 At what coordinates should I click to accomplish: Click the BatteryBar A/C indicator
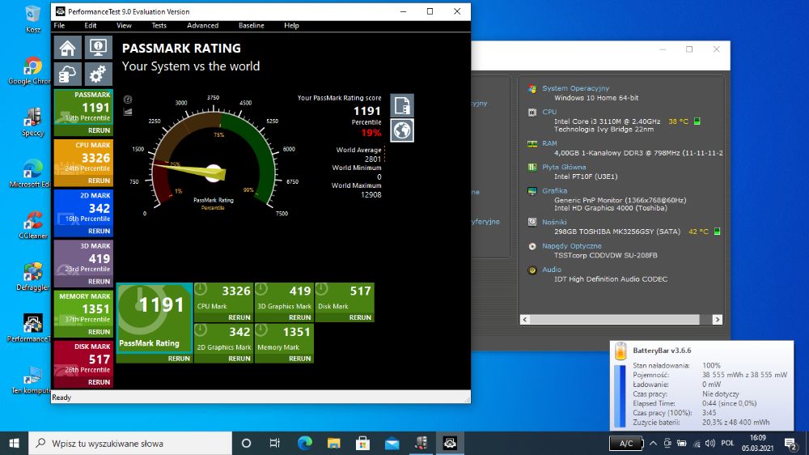pyautogui.click(x=626, y=443)
